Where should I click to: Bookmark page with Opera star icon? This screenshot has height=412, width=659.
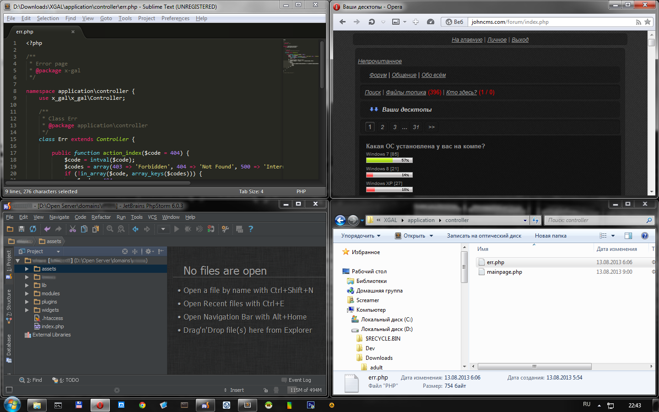647,22
